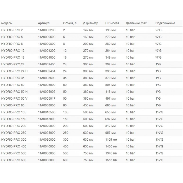Click article number 11A0010500

[47, 112]
